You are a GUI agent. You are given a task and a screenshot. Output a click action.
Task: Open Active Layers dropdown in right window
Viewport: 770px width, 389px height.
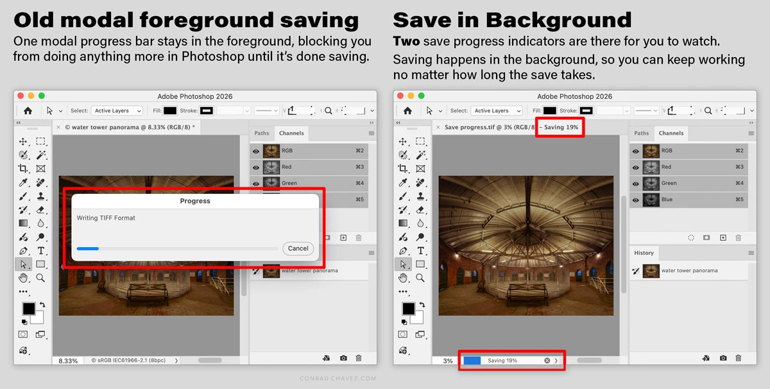[x=497, y=110]
